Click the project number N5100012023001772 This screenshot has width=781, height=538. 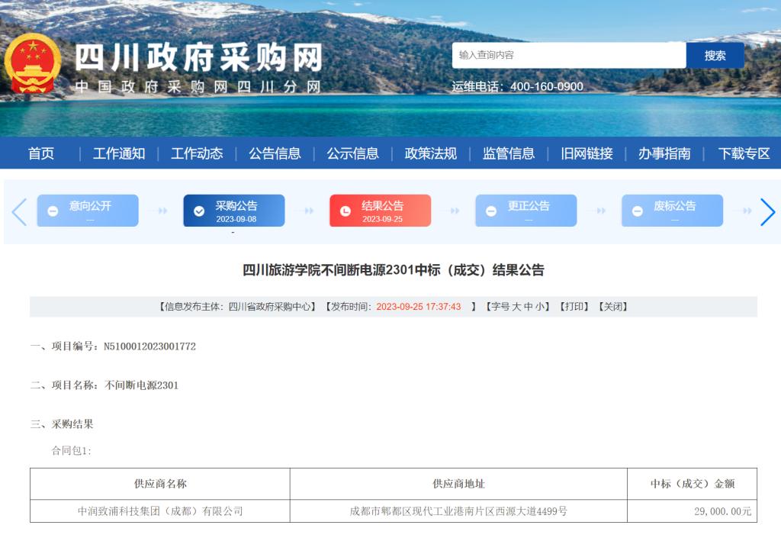click(149, 346)
